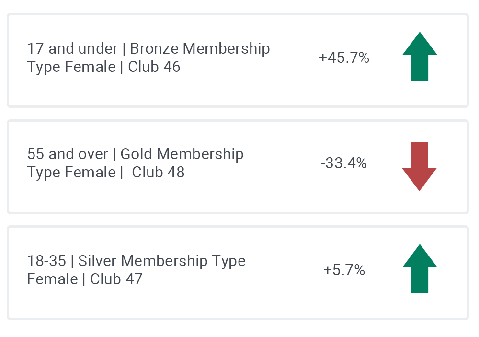Click the "Club 46" text
Viewport: 479px width, 337px height.
tap(154, 67)
